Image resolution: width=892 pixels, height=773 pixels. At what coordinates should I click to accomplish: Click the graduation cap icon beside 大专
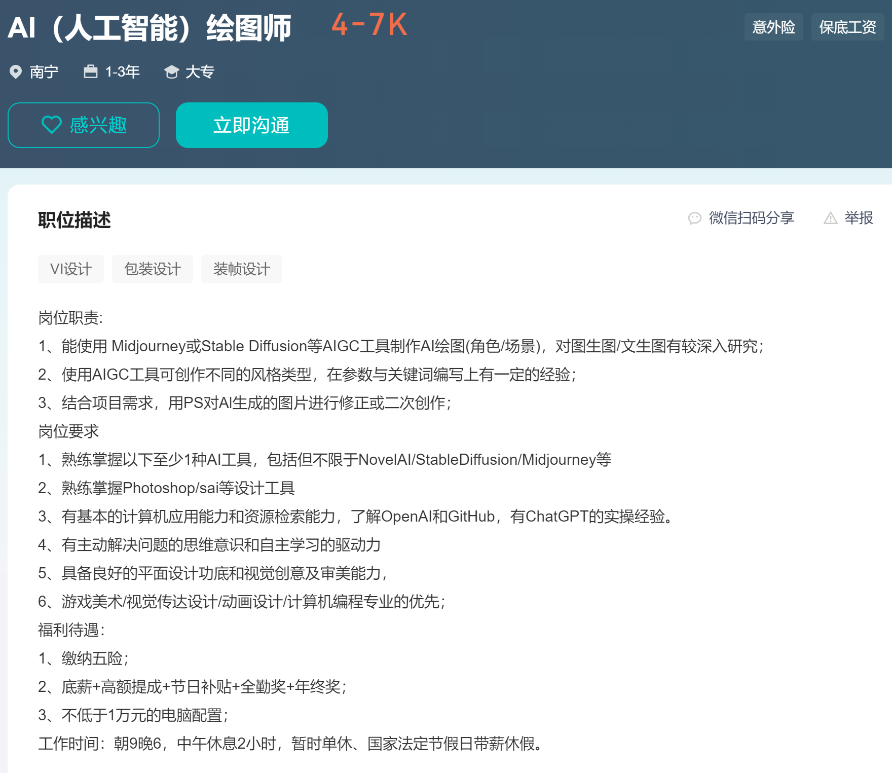(172, 71)
